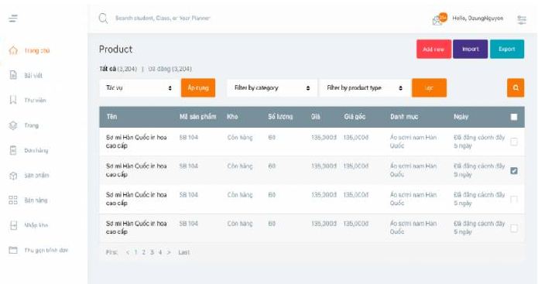The height and width of the screenshot is (284, 538).
Task: Click the Áp dụng apply button
Action: pyautogui.click(x=198, y=87)
